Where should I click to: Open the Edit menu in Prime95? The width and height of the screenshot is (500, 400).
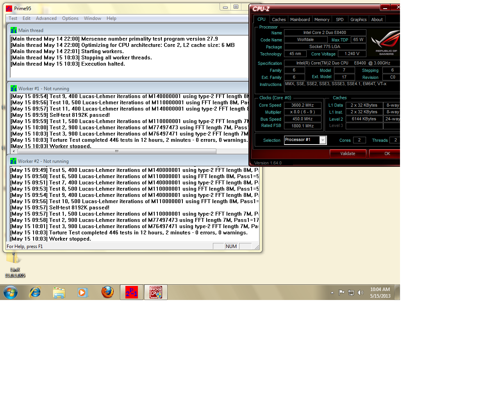[27, 18]
